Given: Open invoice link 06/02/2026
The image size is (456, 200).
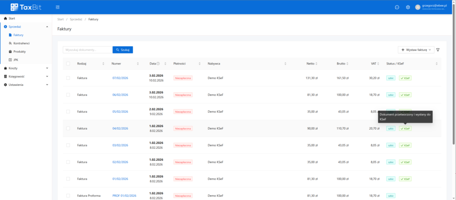Looking at the screenshot, I should pos(120,95).
